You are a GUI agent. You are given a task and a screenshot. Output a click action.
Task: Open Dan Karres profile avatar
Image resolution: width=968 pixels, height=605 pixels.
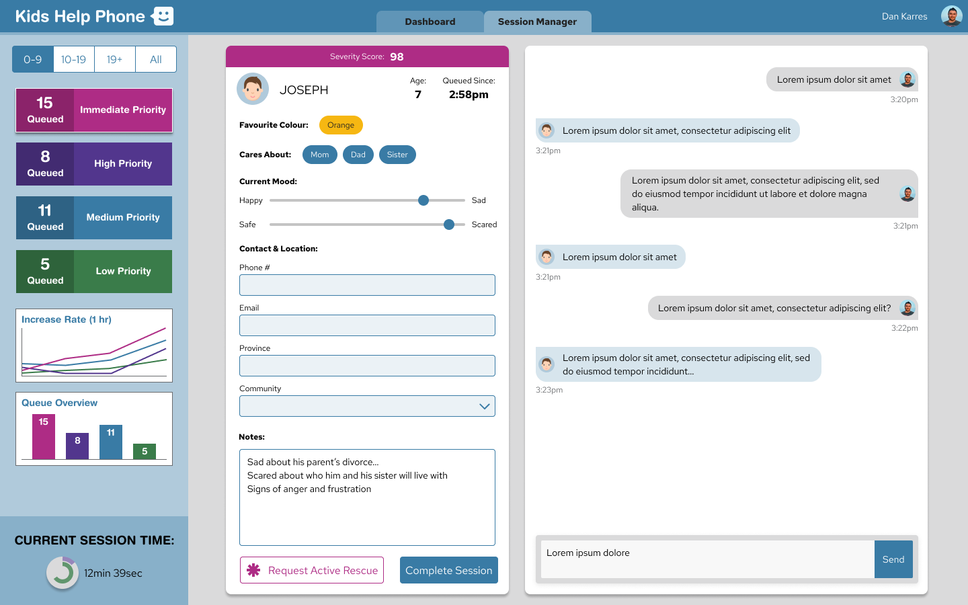[x=951, y=16]
